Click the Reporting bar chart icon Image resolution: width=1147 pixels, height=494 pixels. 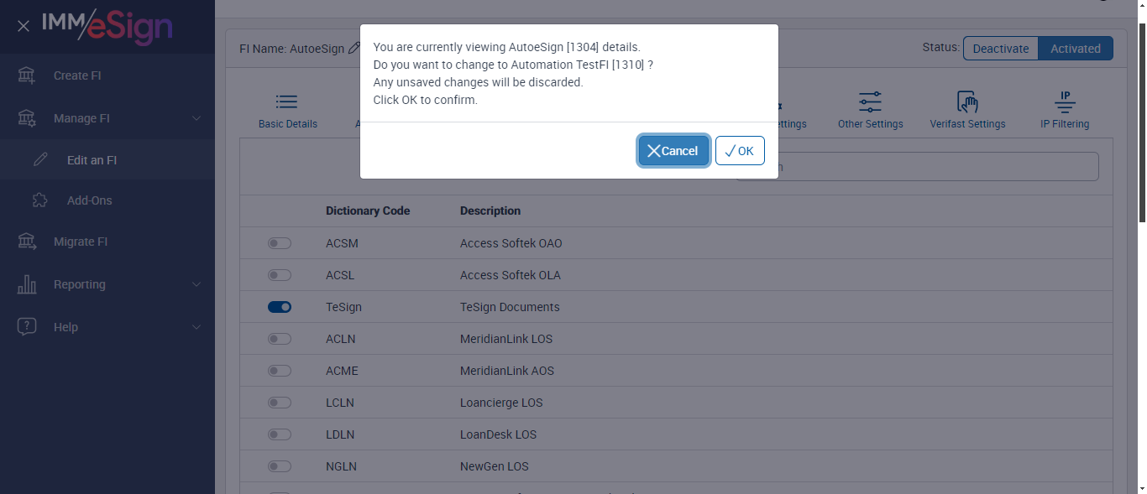(27, 284)
